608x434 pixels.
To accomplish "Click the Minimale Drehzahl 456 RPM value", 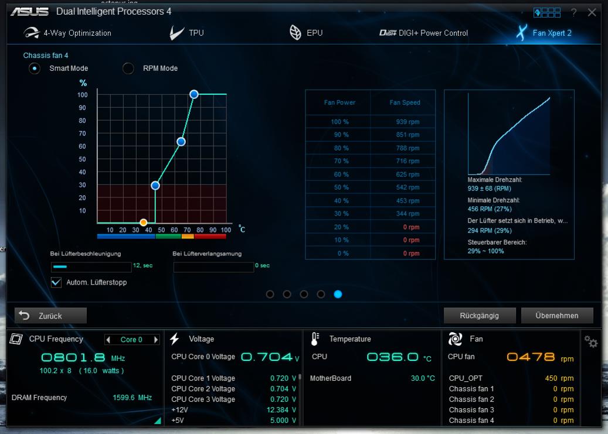I will (490, 209).
